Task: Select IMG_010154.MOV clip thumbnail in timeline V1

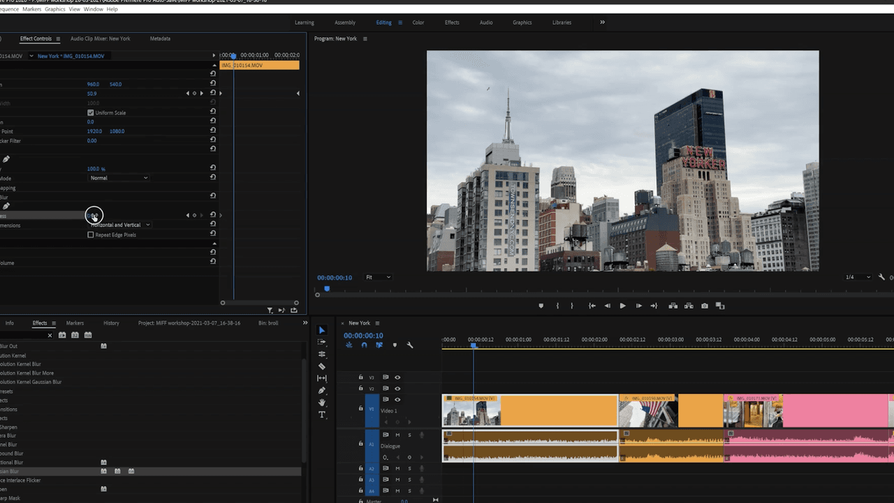Action: pos(471,411)
